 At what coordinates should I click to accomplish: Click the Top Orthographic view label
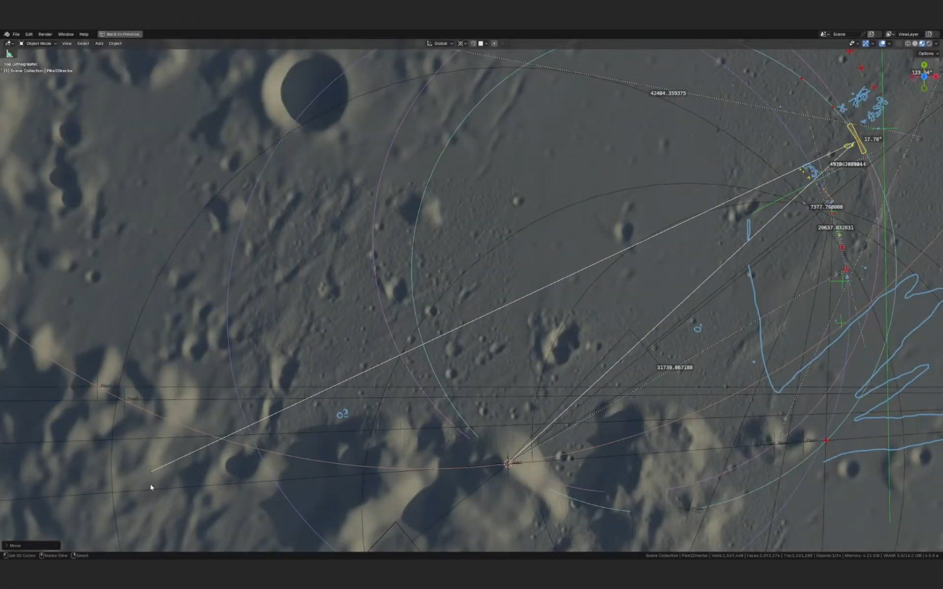coord(21,64)
